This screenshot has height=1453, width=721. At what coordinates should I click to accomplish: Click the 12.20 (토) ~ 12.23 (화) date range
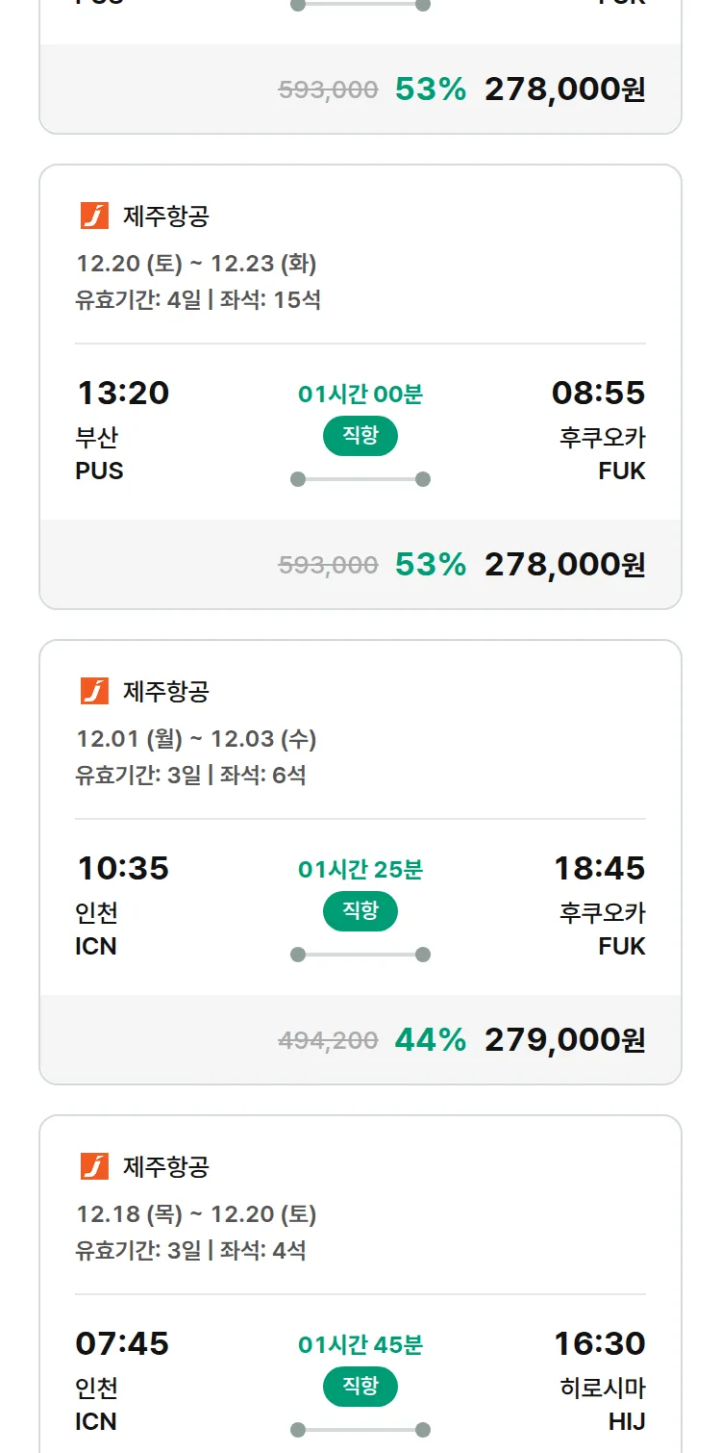[x=196, y=264]
